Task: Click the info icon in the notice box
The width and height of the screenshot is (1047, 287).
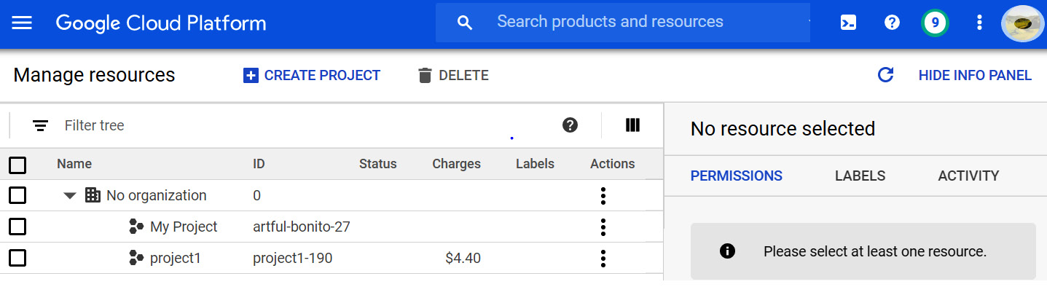Action: (727, 251)
